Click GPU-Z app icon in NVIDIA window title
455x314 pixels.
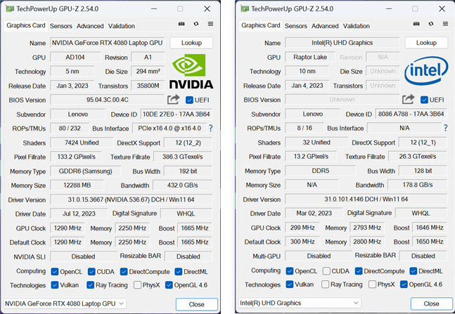[10, 9]
